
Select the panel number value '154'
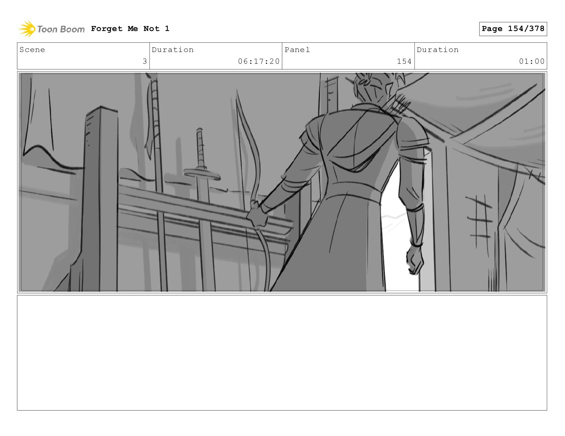[x=404, y=61]
